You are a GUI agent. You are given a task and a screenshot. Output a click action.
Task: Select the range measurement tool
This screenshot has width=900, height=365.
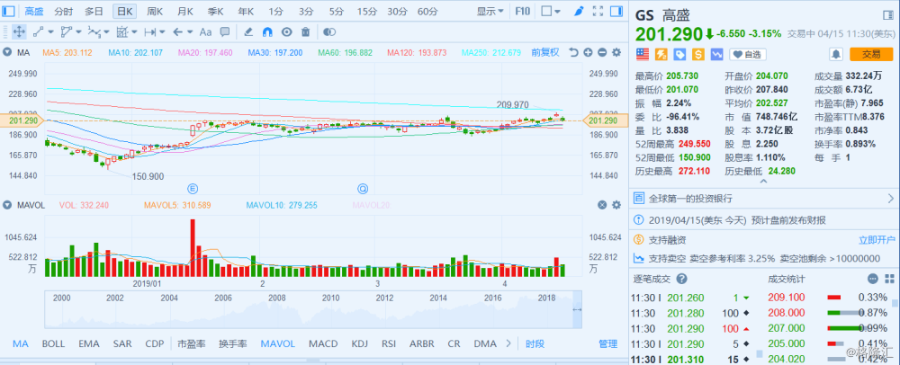pos(149,32)
